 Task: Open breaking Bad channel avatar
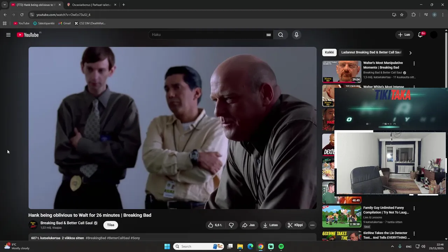(33, 225)
